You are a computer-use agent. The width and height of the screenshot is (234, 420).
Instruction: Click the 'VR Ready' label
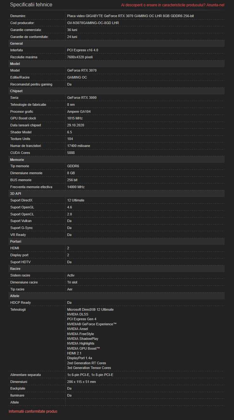[x=18, y=235]
